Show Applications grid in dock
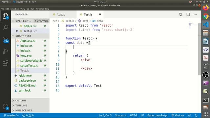Image resolution: width=210 pixels, height=118 pixels. click(206, 114)
